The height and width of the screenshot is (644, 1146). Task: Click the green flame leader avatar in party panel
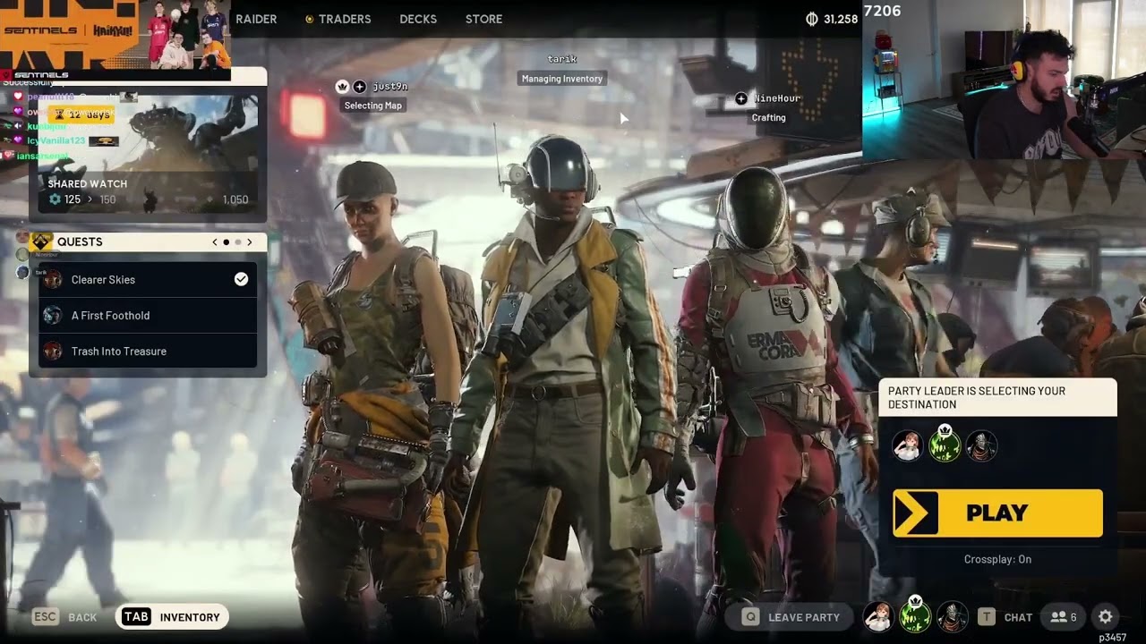(945, 445)
